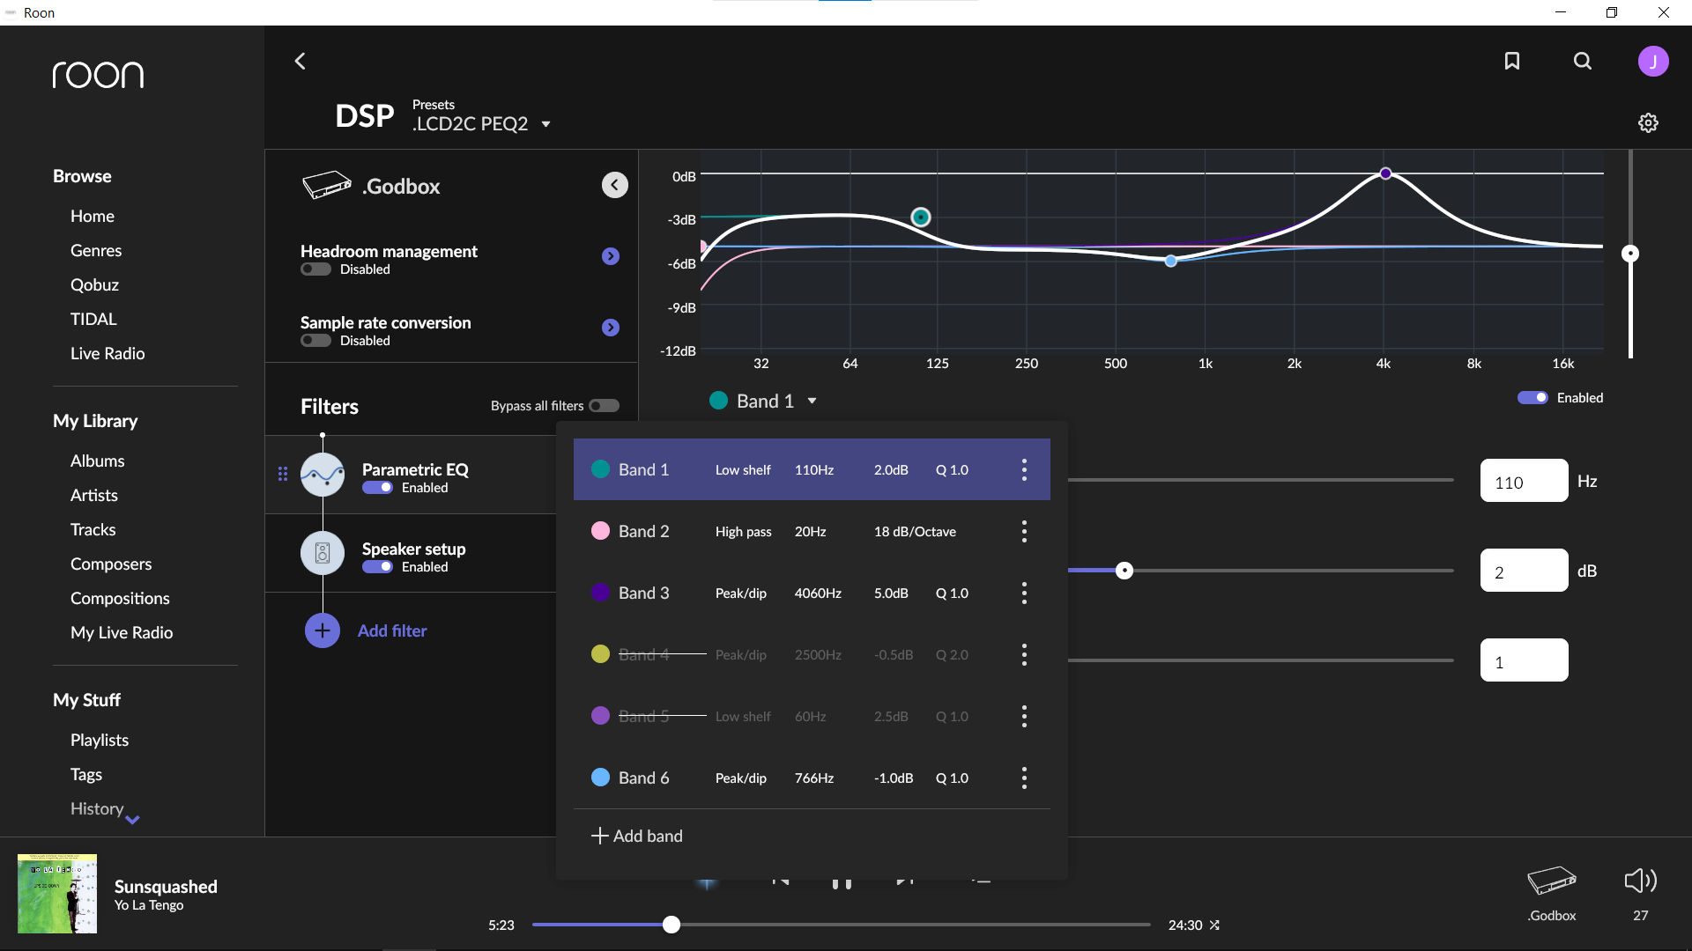Click the Sunsquashed track title

pos(166,887)
